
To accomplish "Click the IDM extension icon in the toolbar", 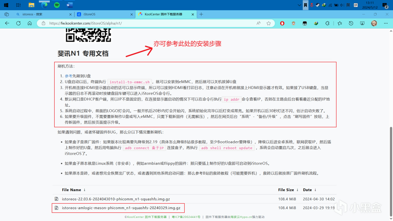I will tap(316, 23).
